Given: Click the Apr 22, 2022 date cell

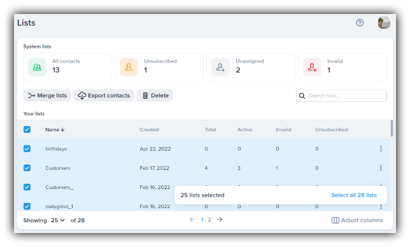Looking at the screenshot, I should (155, 149).
